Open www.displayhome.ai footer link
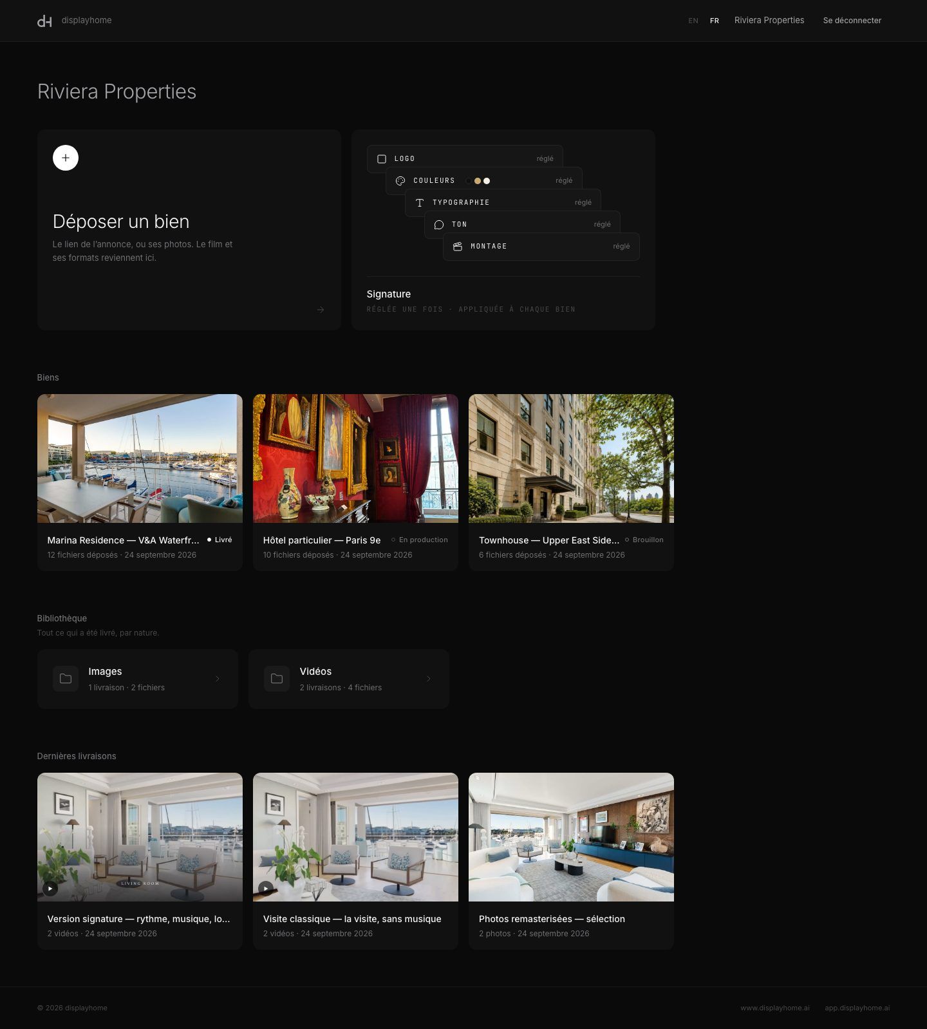927x1029 pixels. 775,1008
